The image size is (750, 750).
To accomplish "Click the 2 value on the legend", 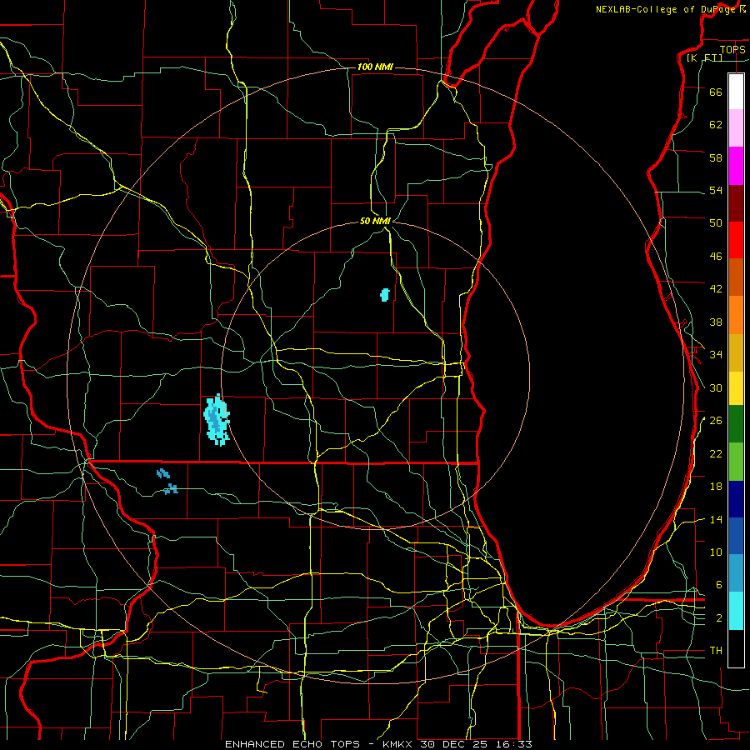I will click(719, 618).
